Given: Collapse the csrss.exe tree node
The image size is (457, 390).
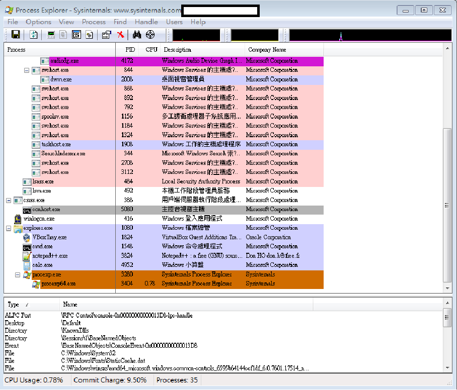Looking at the screenshot, I should [x=9, y=201].
